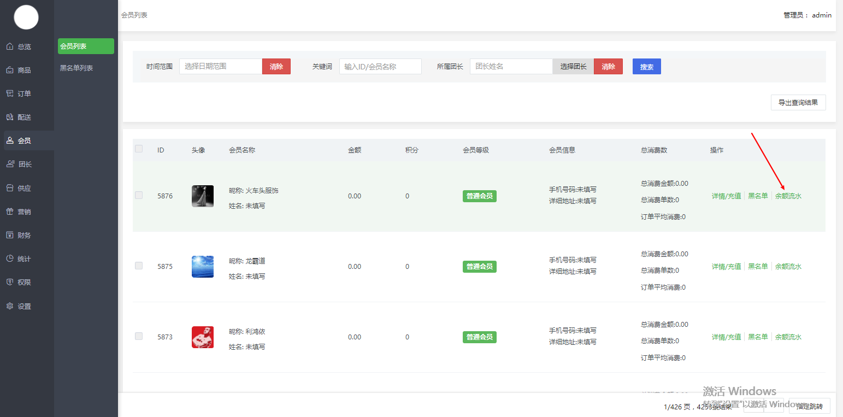
Task: Check the checkbox for member 5876
Action: click(139, 195)
